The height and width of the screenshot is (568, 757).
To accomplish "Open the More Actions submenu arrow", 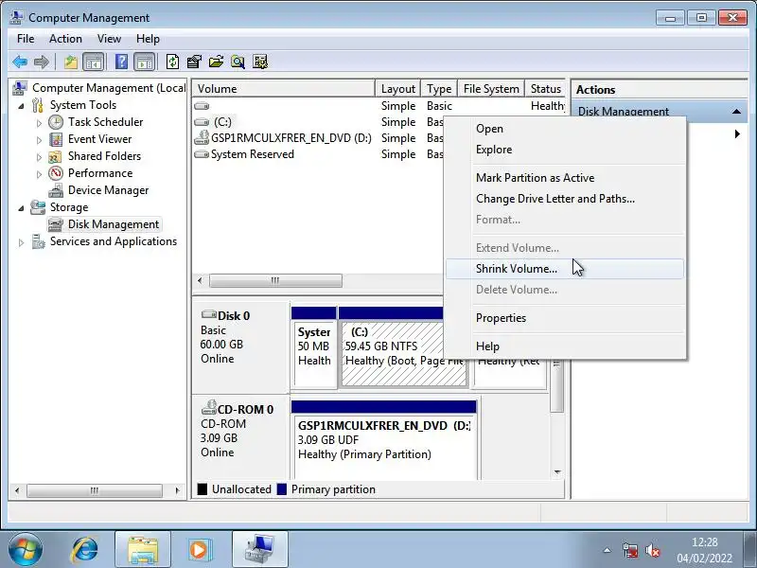I will coord(737,133).
